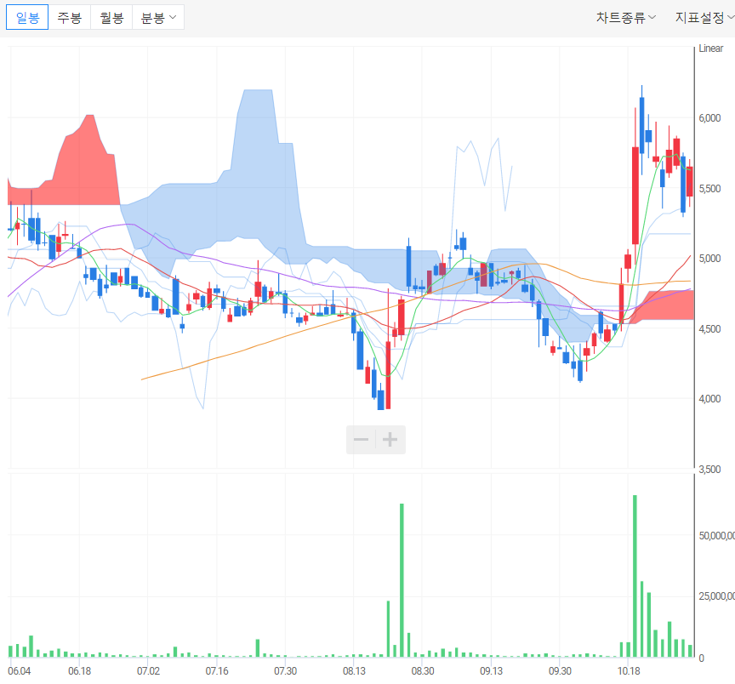Click the 25,000,000 volume axis label
Viewport: 735px width, 684px height.
coord(717,596)
